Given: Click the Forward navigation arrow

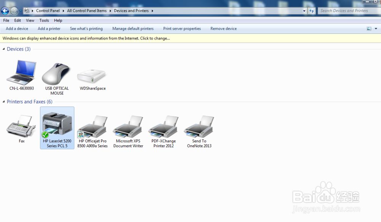Looking at the screenshot, I should (x=14, y=11).
